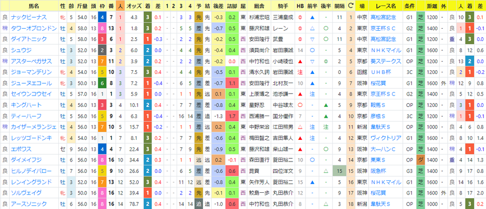Click odds value 34.4

click(134, 160)
